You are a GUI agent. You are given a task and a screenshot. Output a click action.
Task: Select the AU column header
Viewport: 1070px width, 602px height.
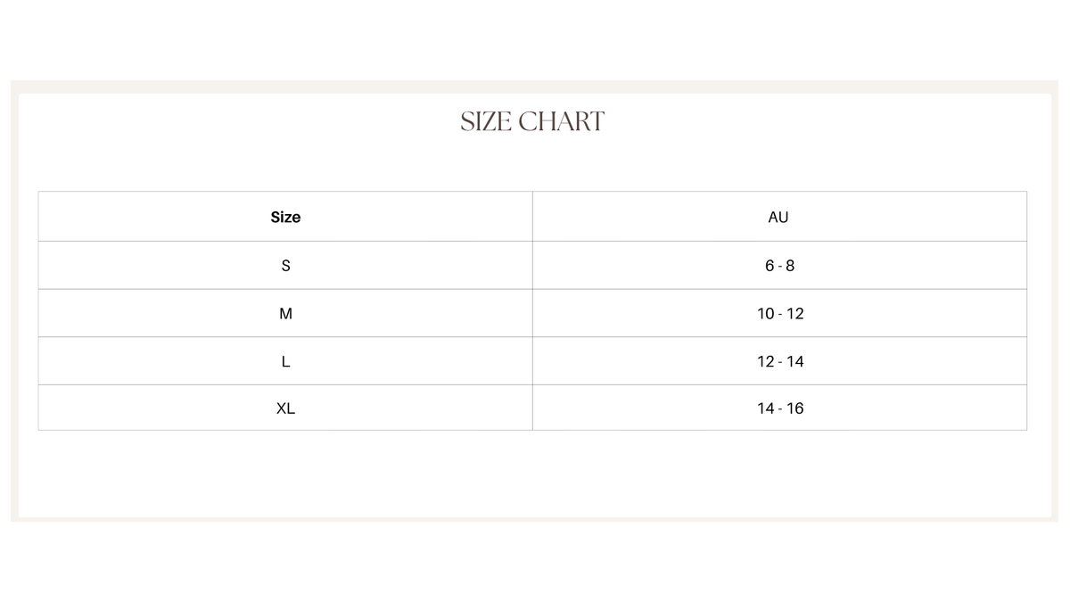778,217
